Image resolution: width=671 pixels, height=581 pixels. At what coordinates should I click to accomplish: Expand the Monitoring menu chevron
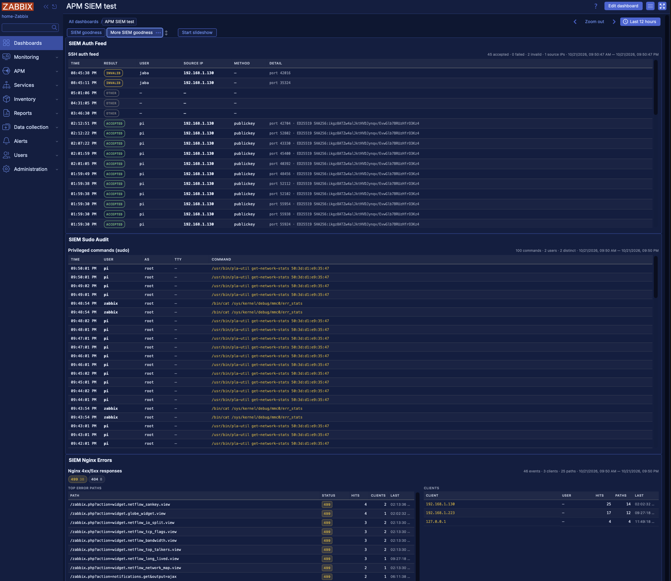[57, 57]
